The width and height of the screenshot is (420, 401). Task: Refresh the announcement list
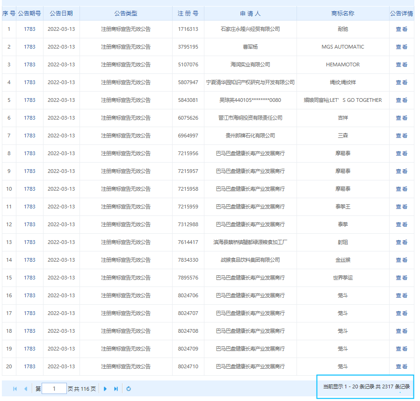(129, 389)
